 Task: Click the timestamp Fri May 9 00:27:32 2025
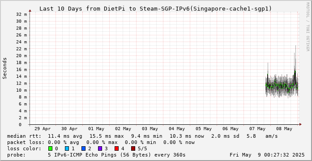pyautogui.click(x=267, y=155)
